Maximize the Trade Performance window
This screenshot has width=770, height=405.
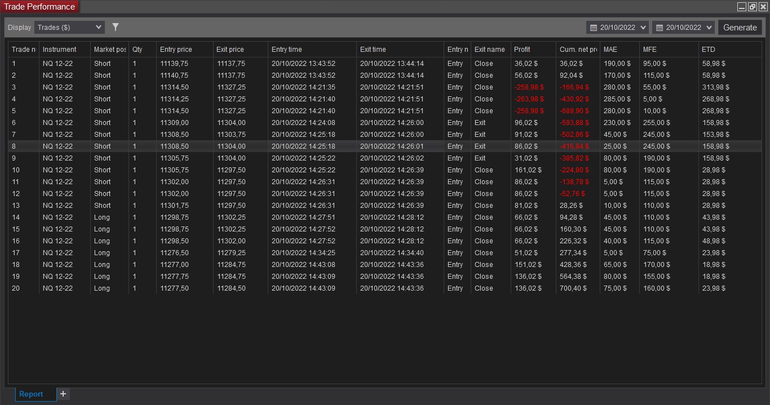tap(752, 7)
